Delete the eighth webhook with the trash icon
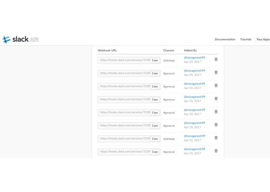The image size is (270, 192). click(216, 151)
